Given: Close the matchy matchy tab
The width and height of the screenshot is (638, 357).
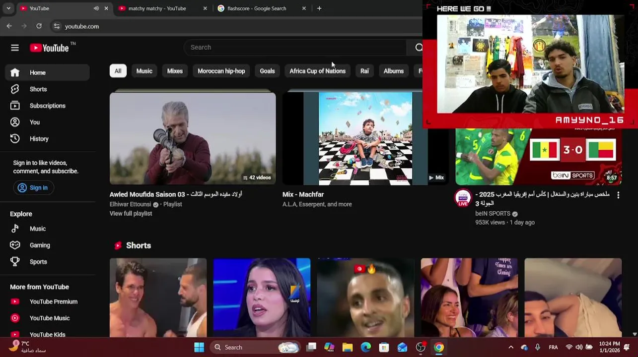Looking at the screenshot, I should [205, 8].
